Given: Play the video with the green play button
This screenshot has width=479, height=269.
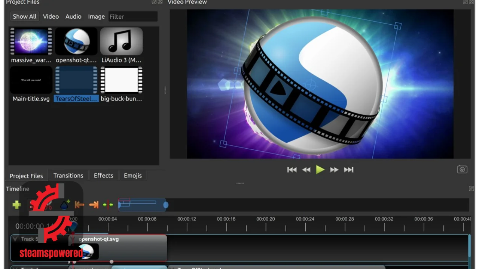Looking at the screenshot, I should pos(320,170).
